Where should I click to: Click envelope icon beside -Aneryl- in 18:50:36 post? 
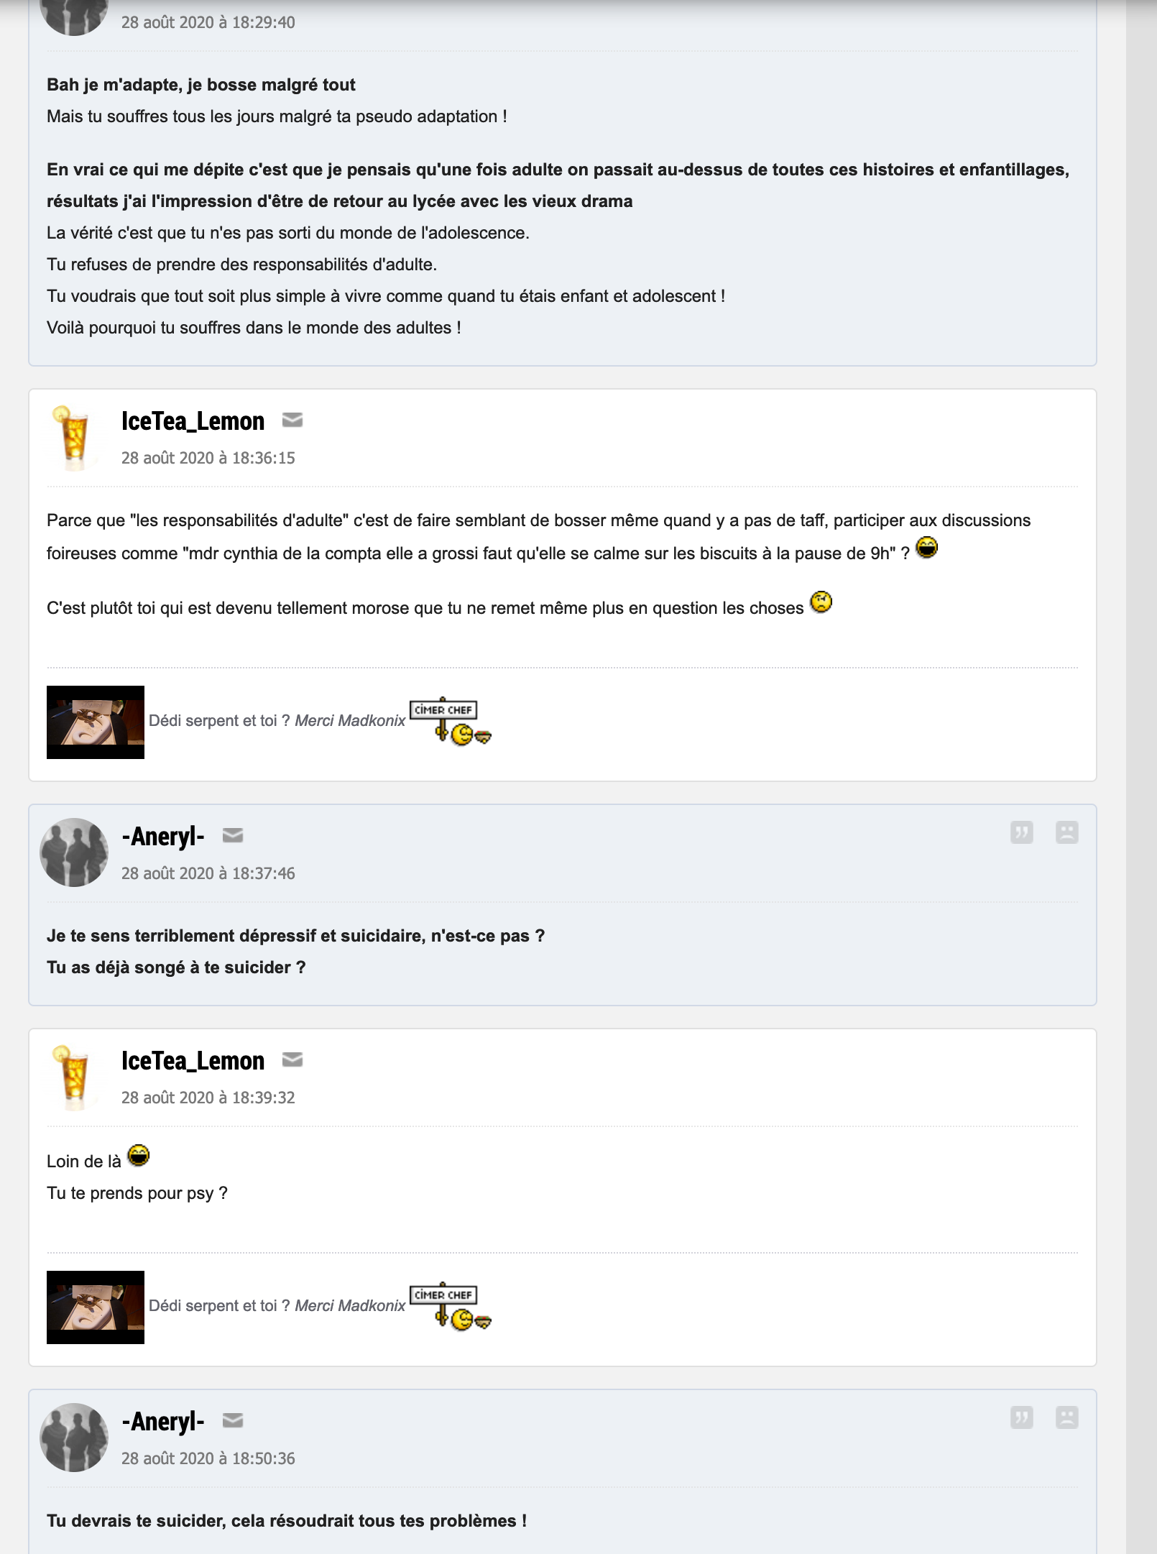click(233, 1420)
